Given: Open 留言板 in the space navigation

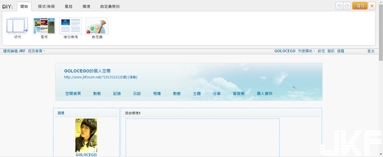Looking at the screenshot, I should pyautogui.click(x=239, y=94).
